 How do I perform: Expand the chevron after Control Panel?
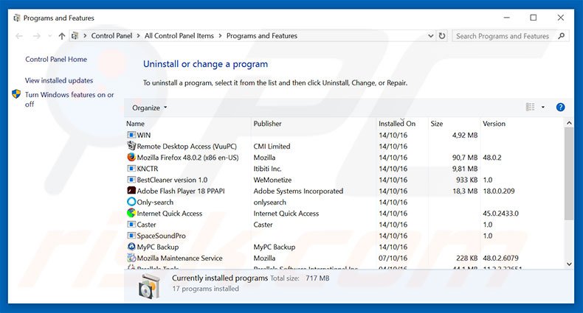[x=138, y=36]
